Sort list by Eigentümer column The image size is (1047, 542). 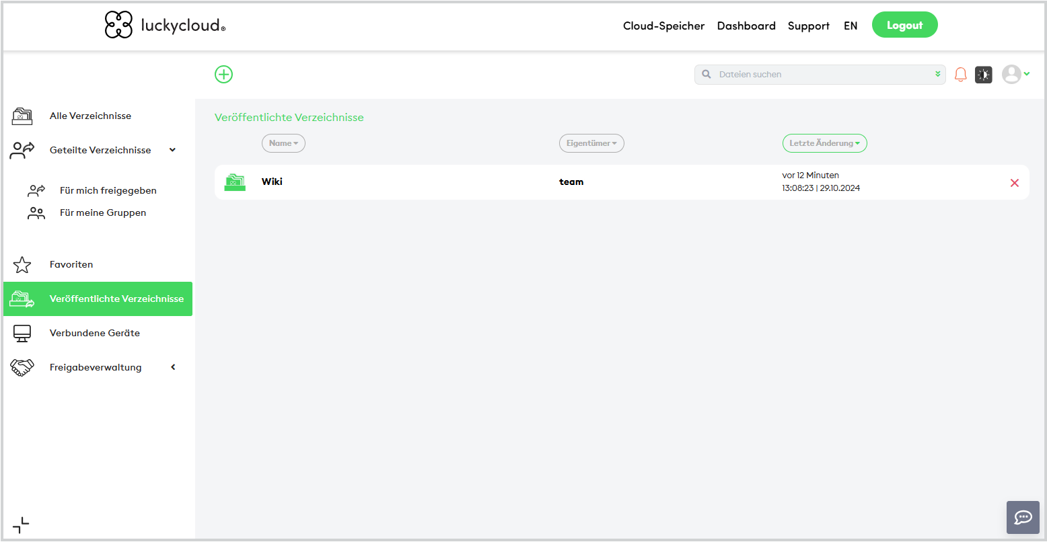(x=591, y=143)
